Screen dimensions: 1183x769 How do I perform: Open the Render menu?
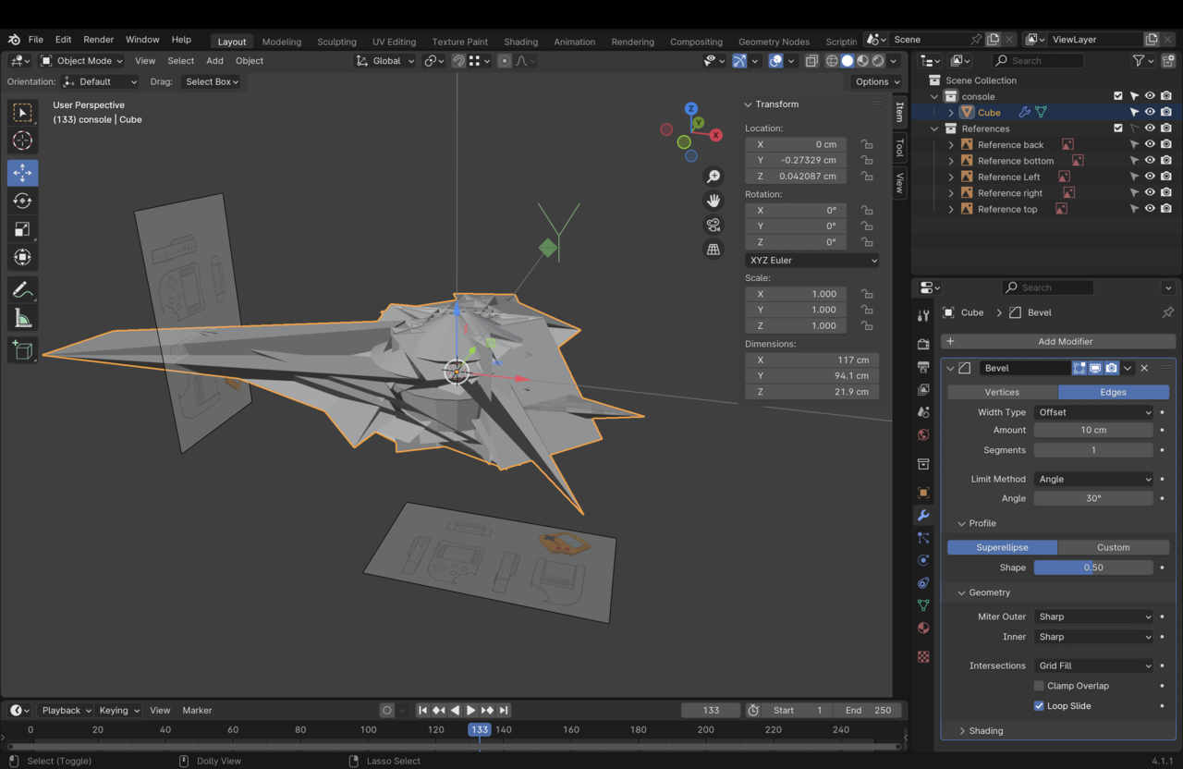(98, 40)
